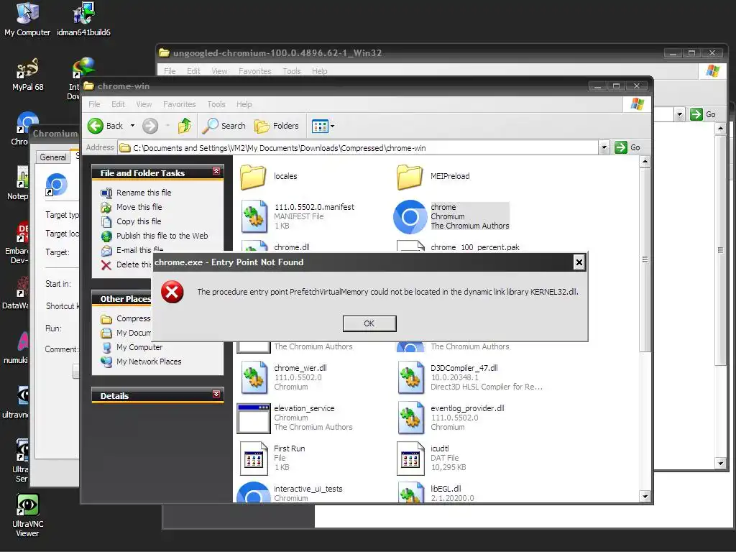The width and height of the screenshot is (736, 552).
Task: Click Move this file
Action: [139, 207]
